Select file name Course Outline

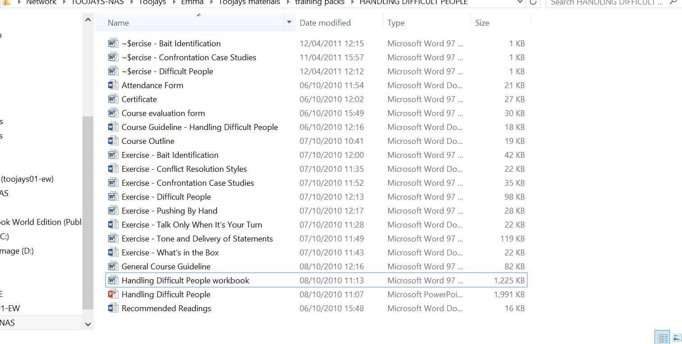148,141
